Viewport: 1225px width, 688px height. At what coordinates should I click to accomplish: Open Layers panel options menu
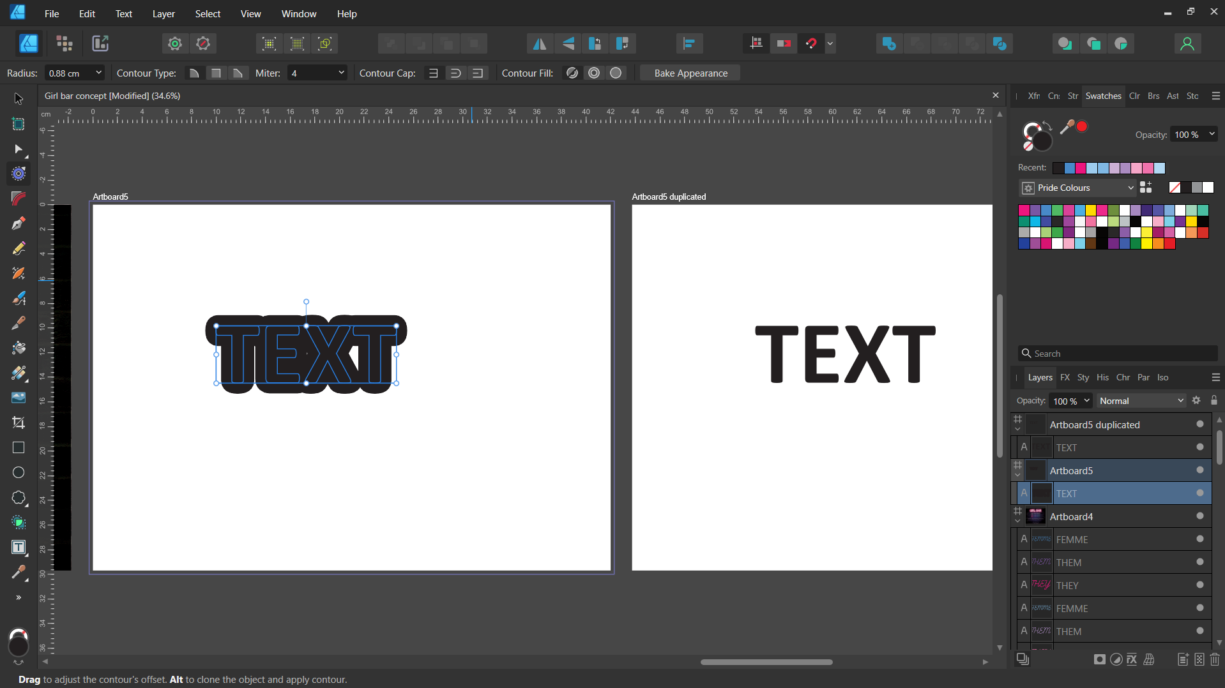1215,377
